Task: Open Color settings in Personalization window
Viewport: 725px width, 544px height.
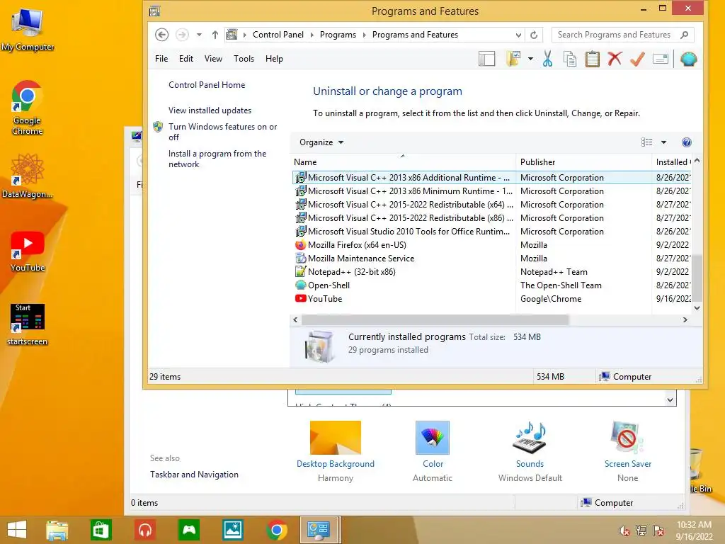Action: [x=433, y=451]
